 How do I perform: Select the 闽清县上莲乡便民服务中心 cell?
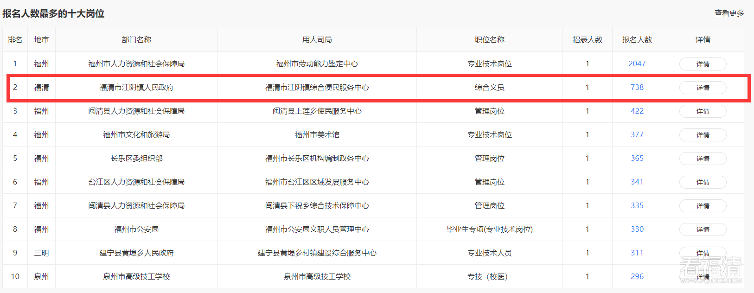[317, 111]
